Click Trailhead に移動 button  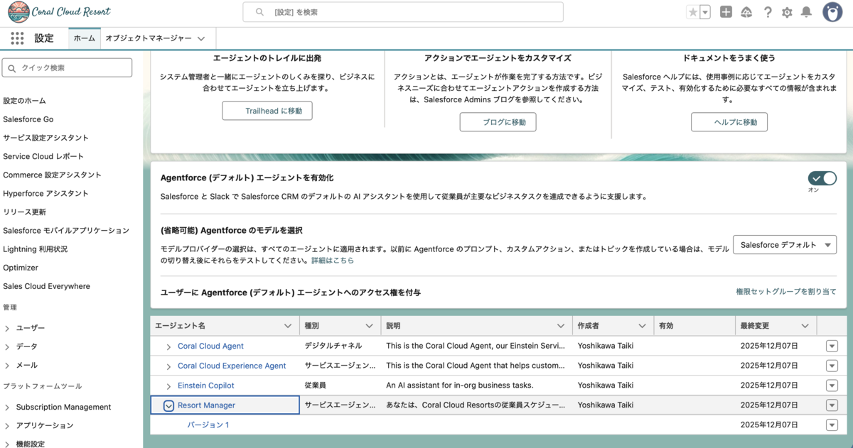tap(267, 111)
